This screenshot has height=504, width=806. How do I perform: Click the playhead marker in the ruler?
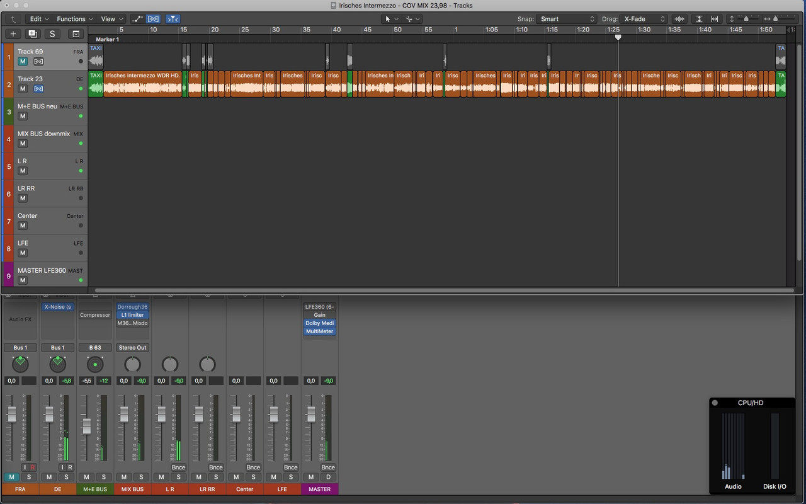click(618, 38)
